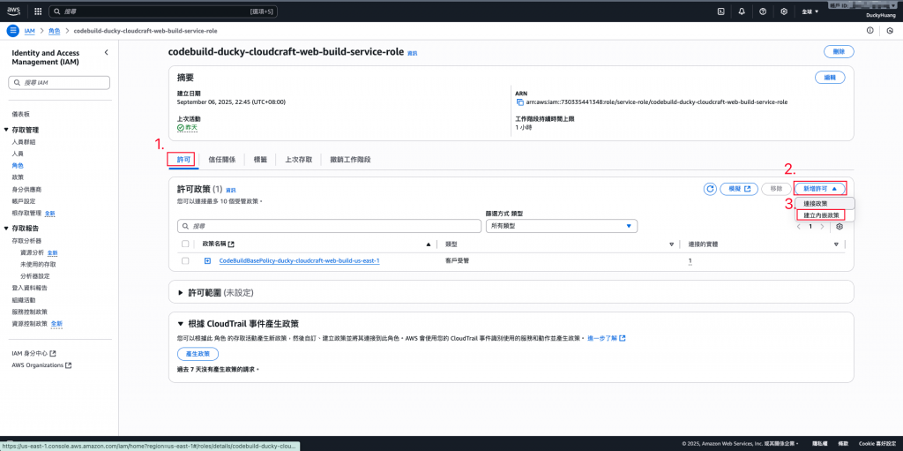Screen dimensions: 903x451
Task: Expand the CodeBuildBasePolicy row plus icon
Action: (207, 260)
